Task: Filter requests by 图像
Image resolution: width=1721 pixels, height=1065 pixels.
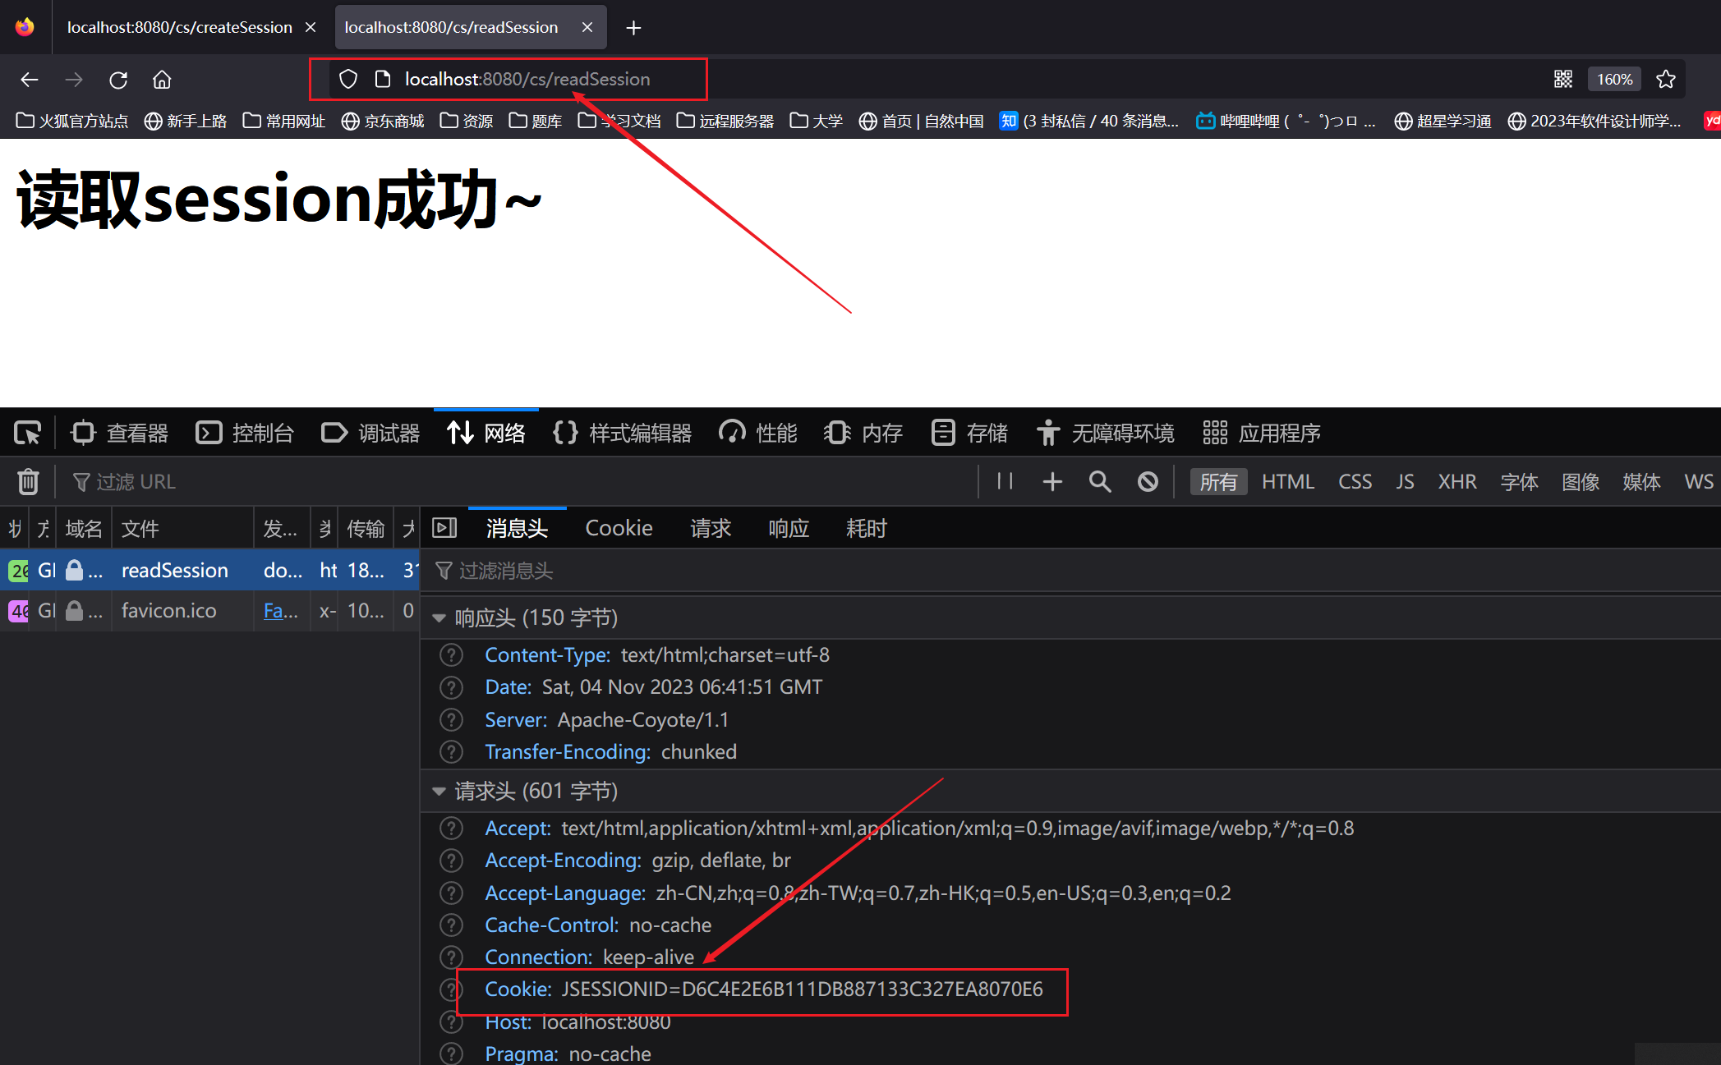Action: (x=1581, y=482)
